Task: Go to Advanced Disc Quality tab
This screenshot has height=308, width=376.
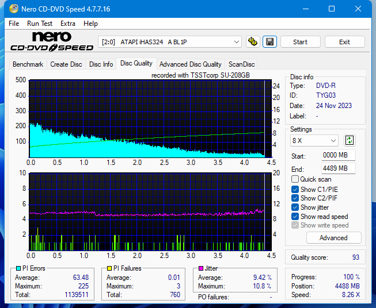Action: point(191,64)
